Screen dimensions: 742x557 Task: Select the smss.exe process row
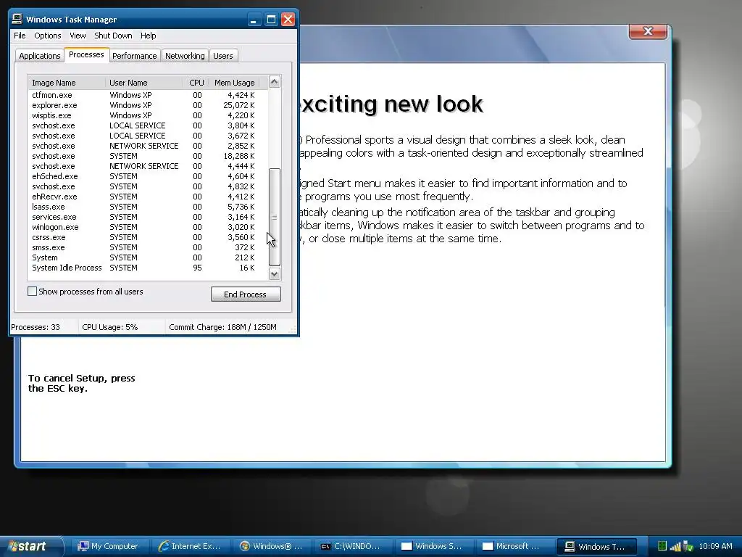click(144, 247)
